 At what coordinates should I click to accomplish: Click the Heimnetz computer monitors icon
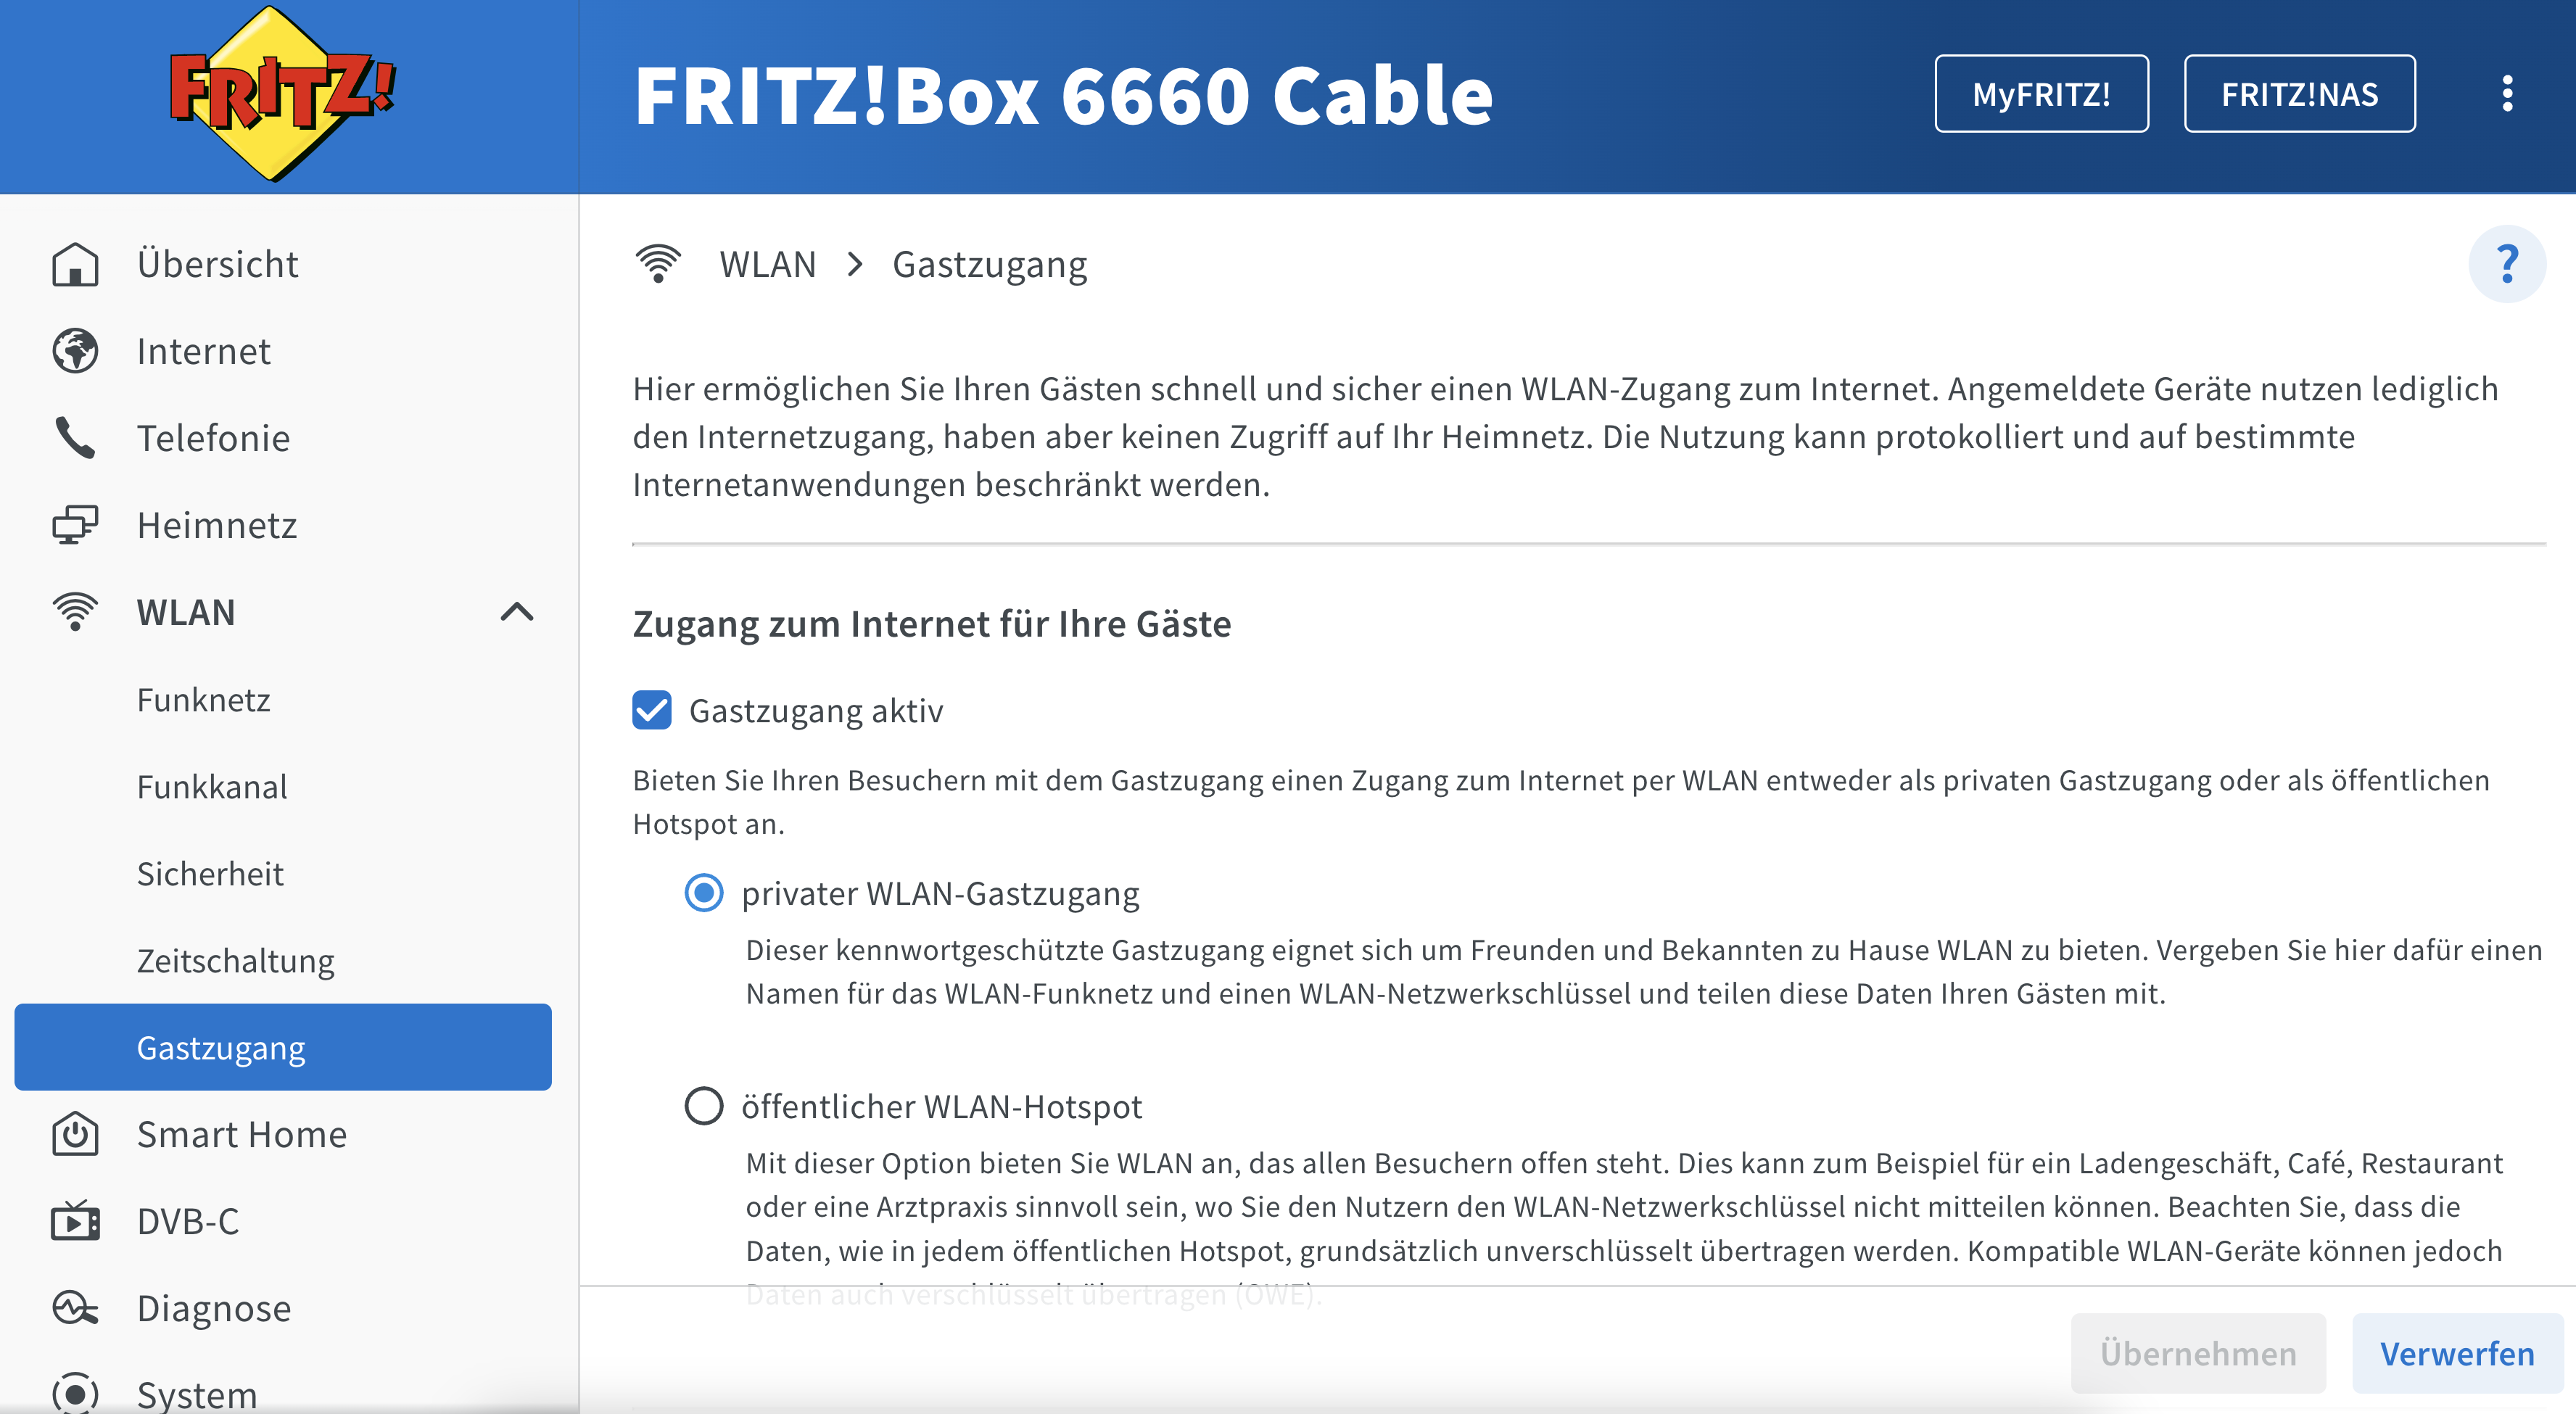(x=75, y=525)
